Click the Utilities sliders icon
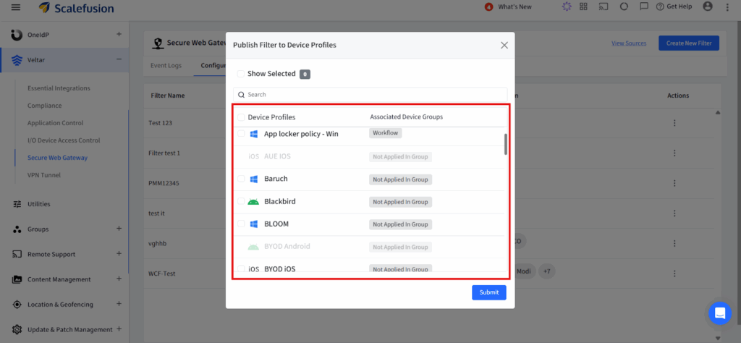The width and height of the screenshot is (741, 343). point(17,204)
